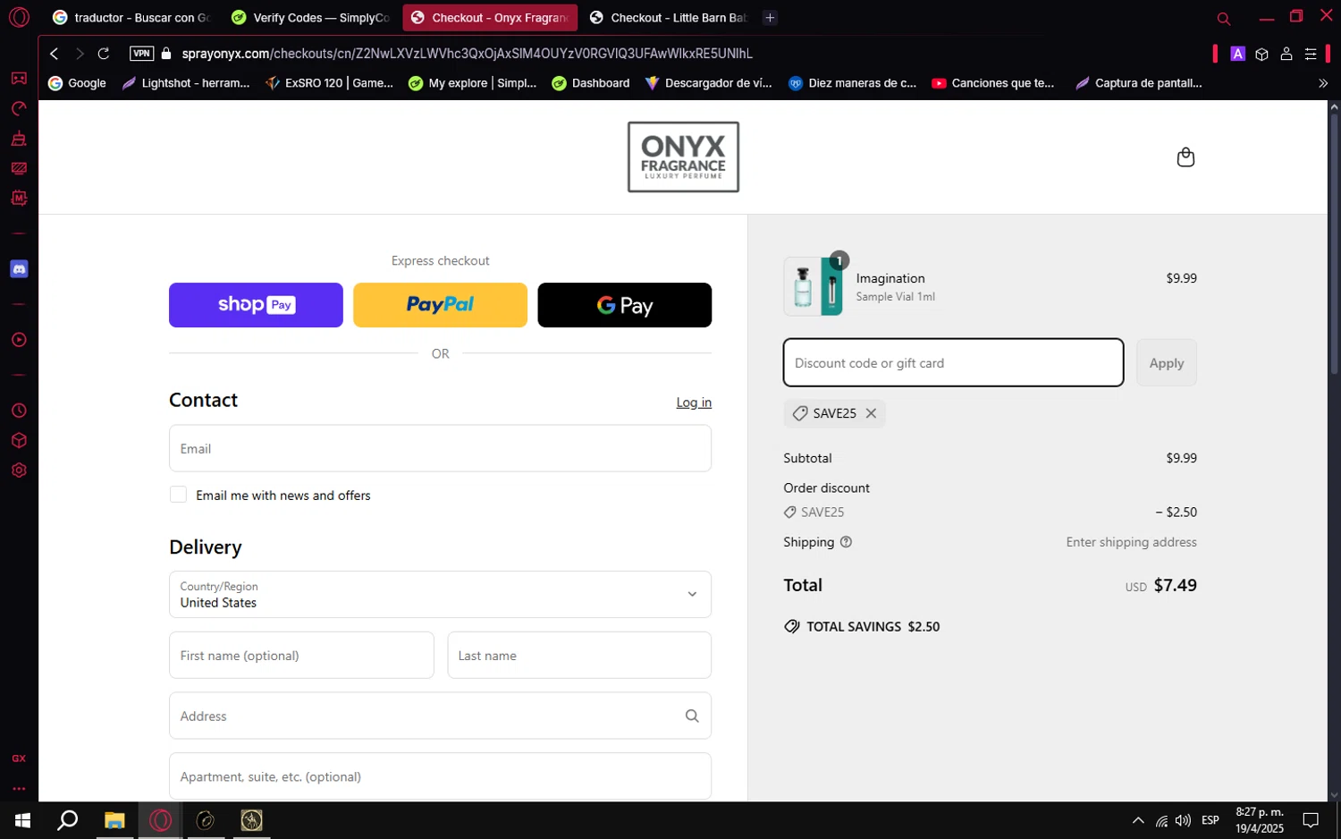Expand the Country/Region dropdown

click(440, 594)
